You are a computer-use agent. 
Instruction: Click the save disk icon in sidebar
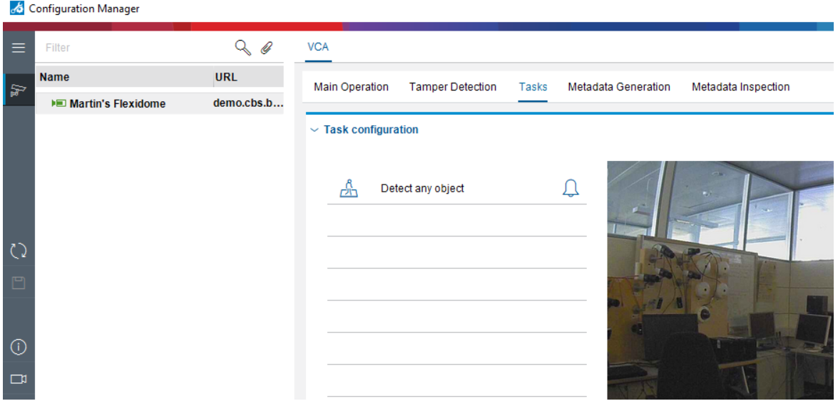click(x=19, y=283)
